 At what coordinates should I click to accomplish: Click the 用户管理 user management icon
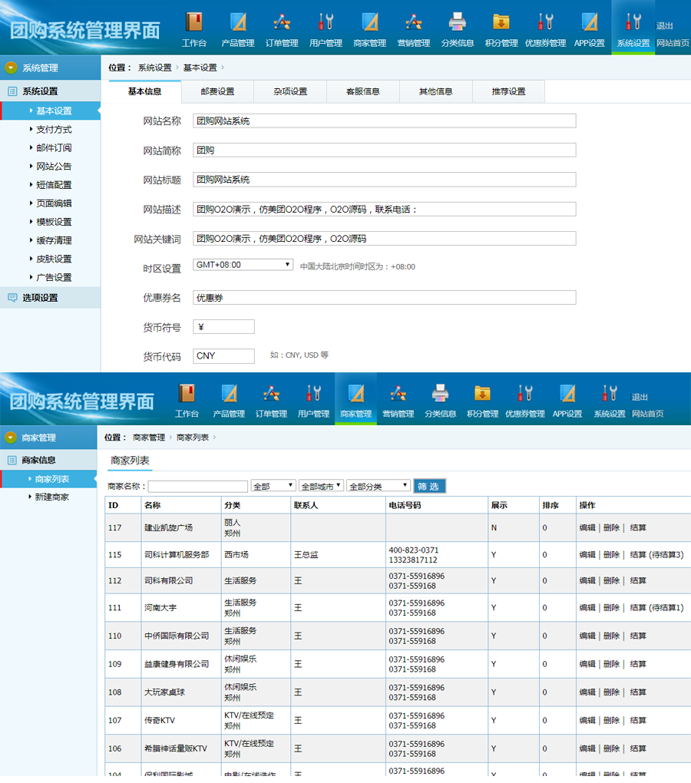click(x=326, y=28)
